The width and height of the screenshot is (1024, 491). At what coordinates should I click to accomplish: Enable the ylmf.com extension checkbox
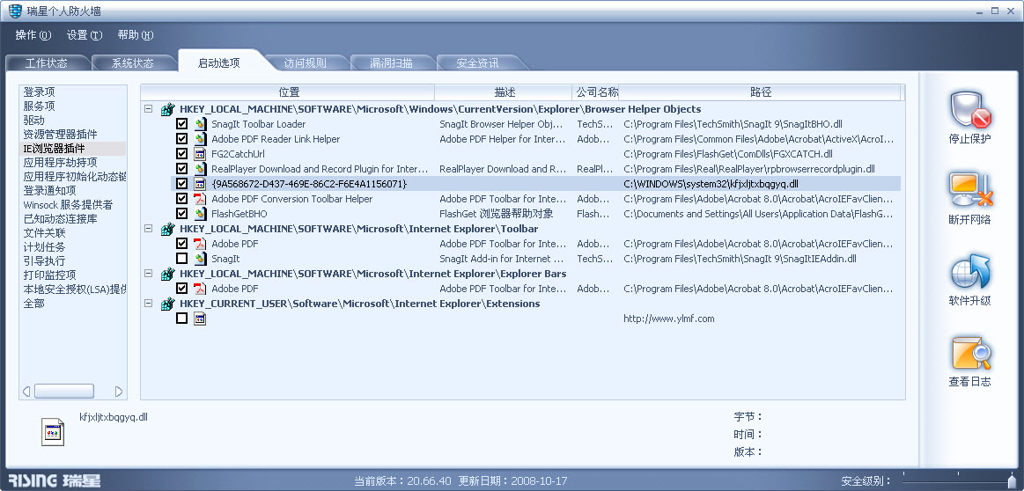181,319
